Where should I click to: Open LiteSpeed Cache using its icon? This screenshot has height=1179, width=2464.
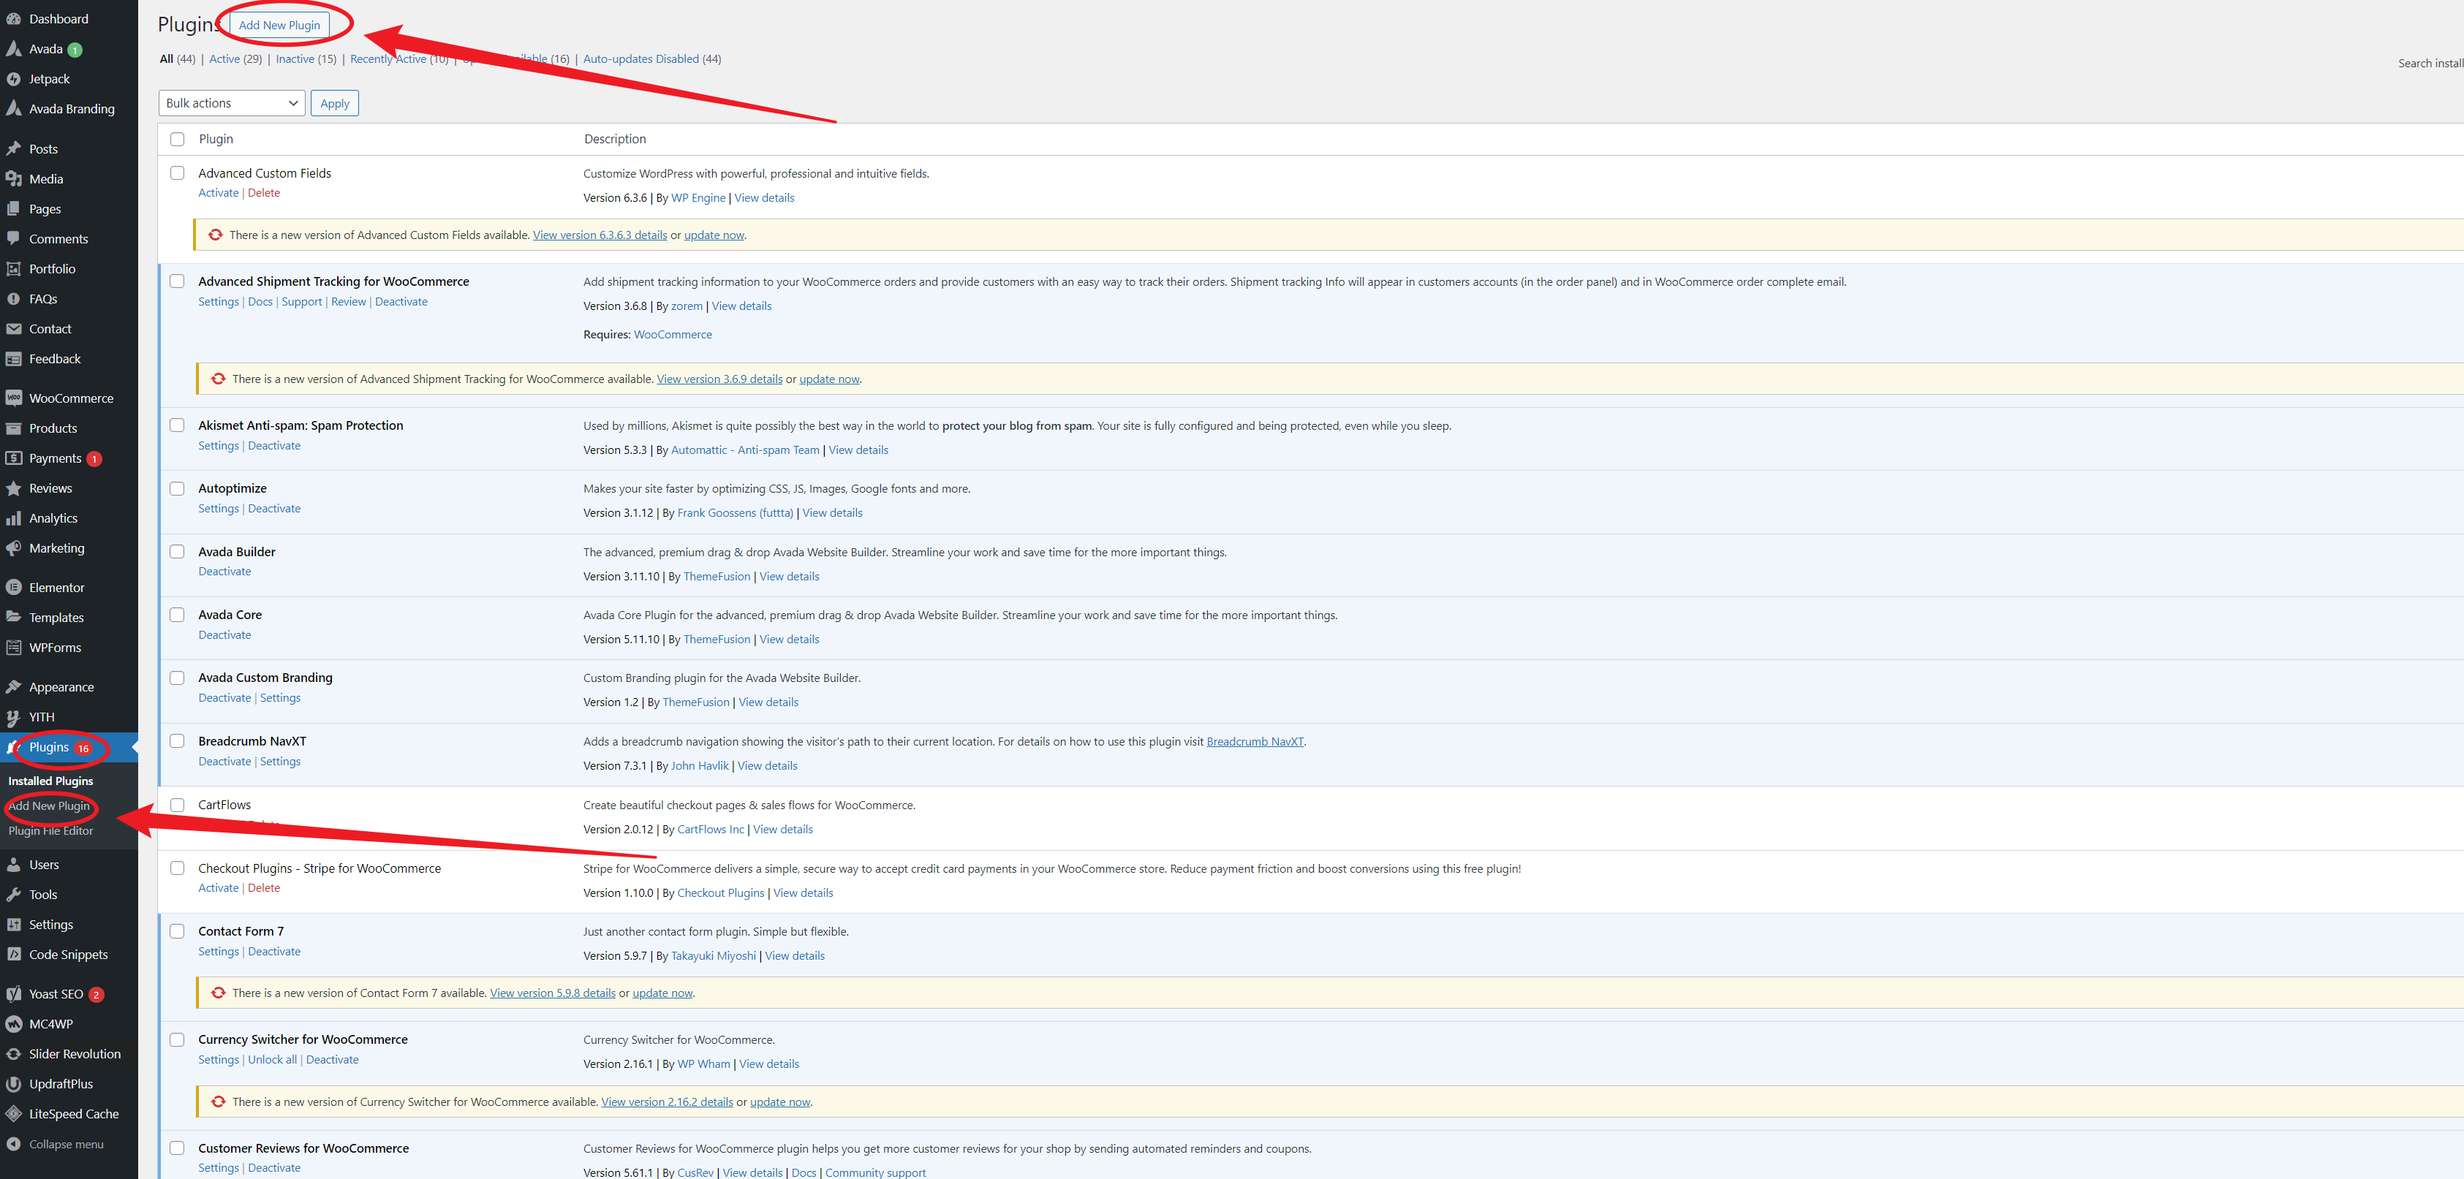coord(15,1113)
